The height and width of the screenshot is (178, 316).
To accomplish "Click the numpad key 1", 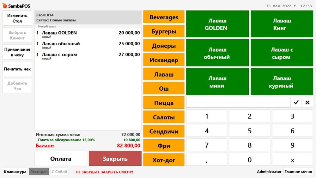I will click(207, 116).
